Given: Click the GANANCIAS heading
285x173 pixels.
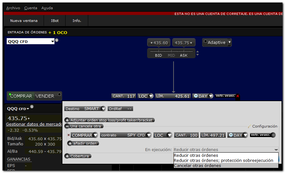Looking at the screenshot, I should [18, 159].
